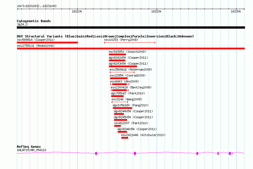Open dgv8242n54 (Cooper2011) variant
This screenshot has height=169, width=253.
(x=128, y=58)
